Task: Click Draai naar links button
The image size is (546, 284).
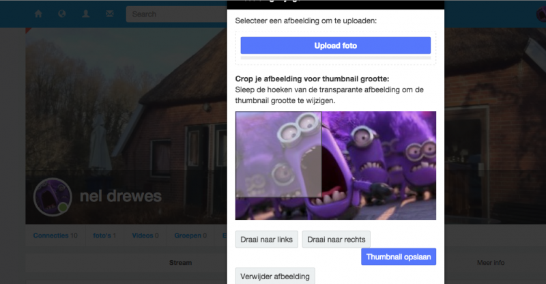Action: [266, 240]
